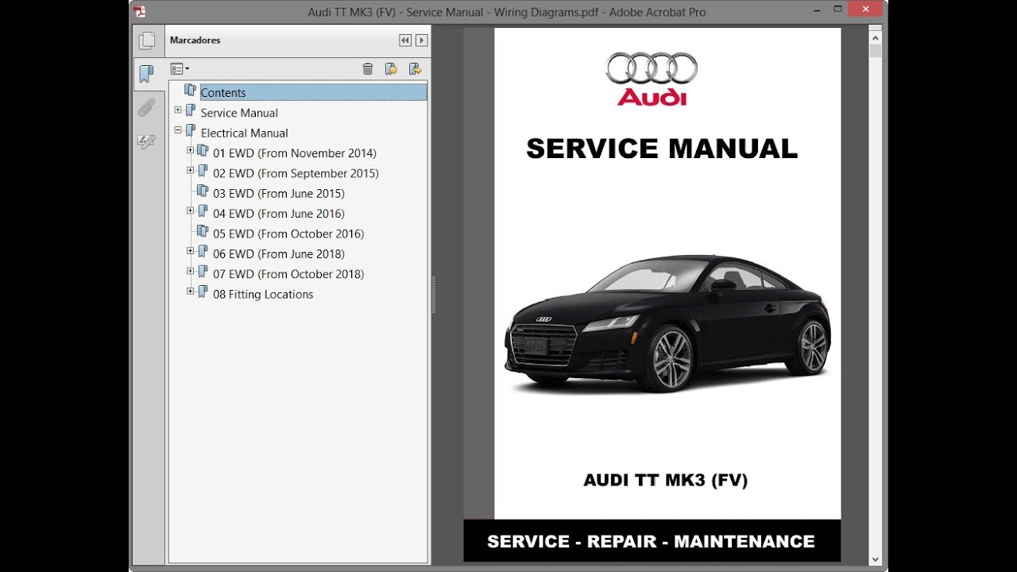The width and height of the screenshot is (1017, 572).
Task: Go to 01 EWD (From November 2014)
Action: pos(295,153)
